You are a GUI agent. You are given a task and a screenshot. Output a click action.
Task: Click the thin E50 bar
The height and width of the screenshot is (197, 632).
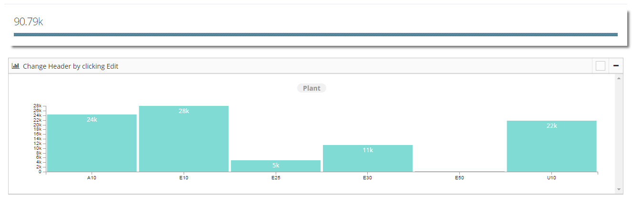pos(460,171)
